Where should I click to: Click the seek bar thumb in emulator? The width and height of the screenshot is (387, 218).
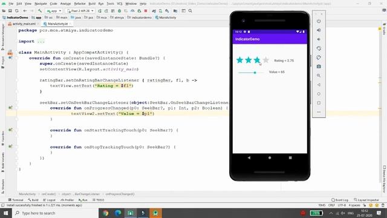tap(255, 73)
